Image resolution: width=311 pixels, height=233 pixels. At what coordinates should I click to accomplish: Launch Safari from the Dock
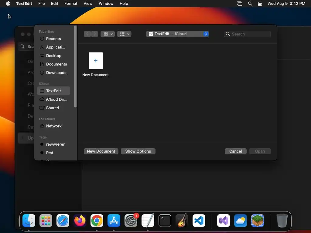point(63,221)
